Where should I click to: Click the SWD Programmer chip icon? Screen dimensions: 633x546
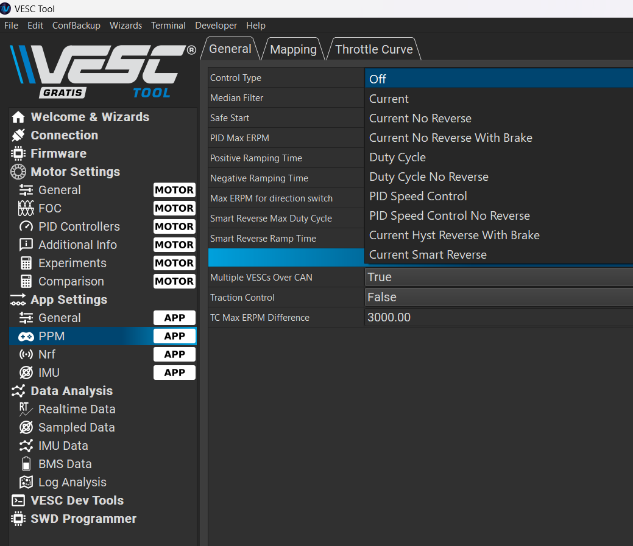(18, 519)
